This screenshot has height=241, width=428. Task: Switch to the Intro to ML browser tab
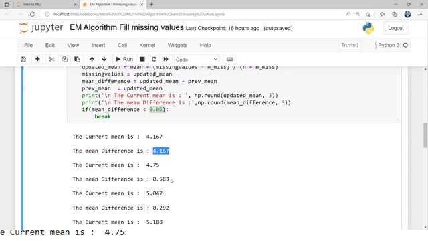tap(45, 5)
